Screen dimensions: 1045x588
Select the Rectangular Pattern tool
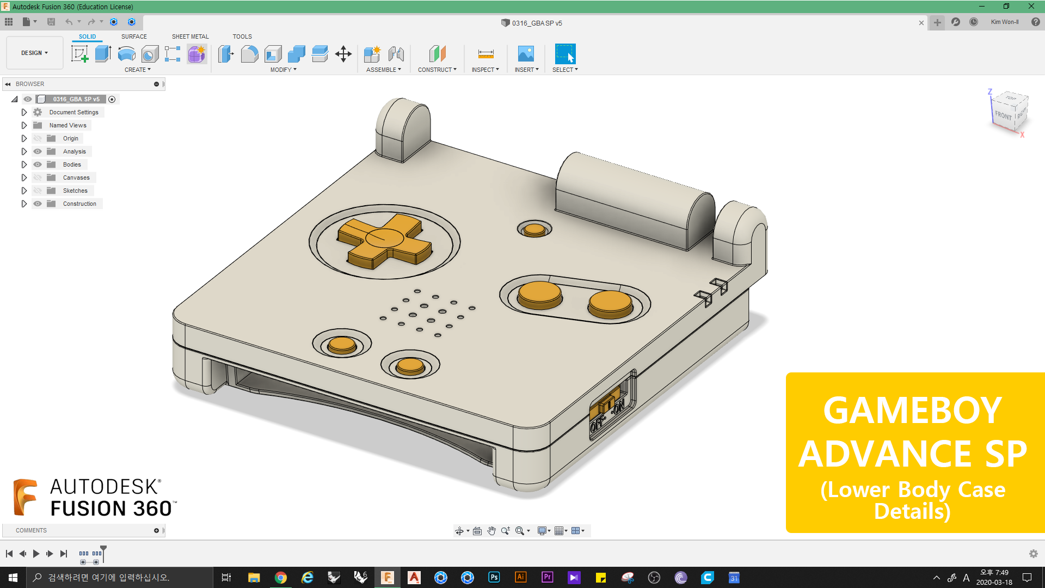tap(173, 54)
